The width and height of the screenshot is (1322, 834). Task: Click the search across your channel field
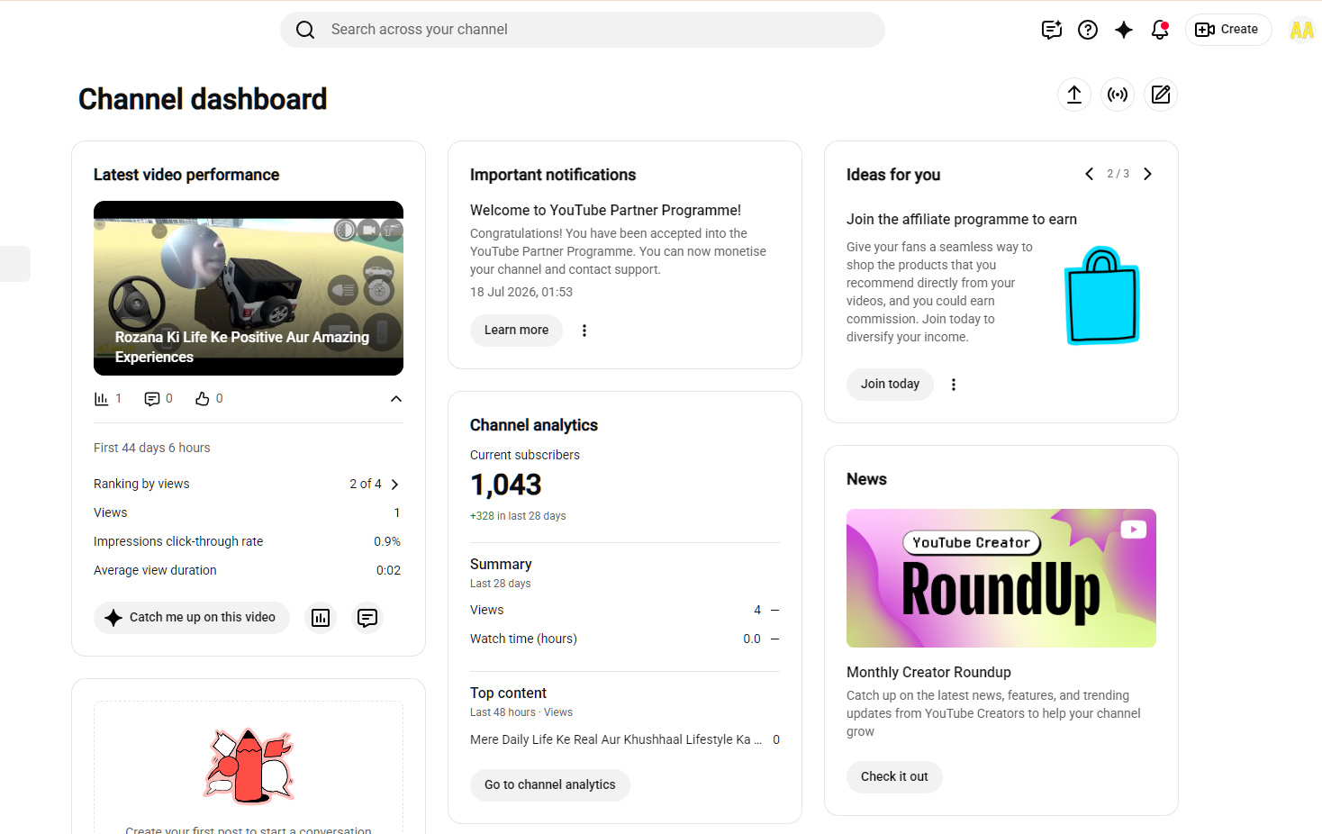pyautogui.click(x=583, y=30)
